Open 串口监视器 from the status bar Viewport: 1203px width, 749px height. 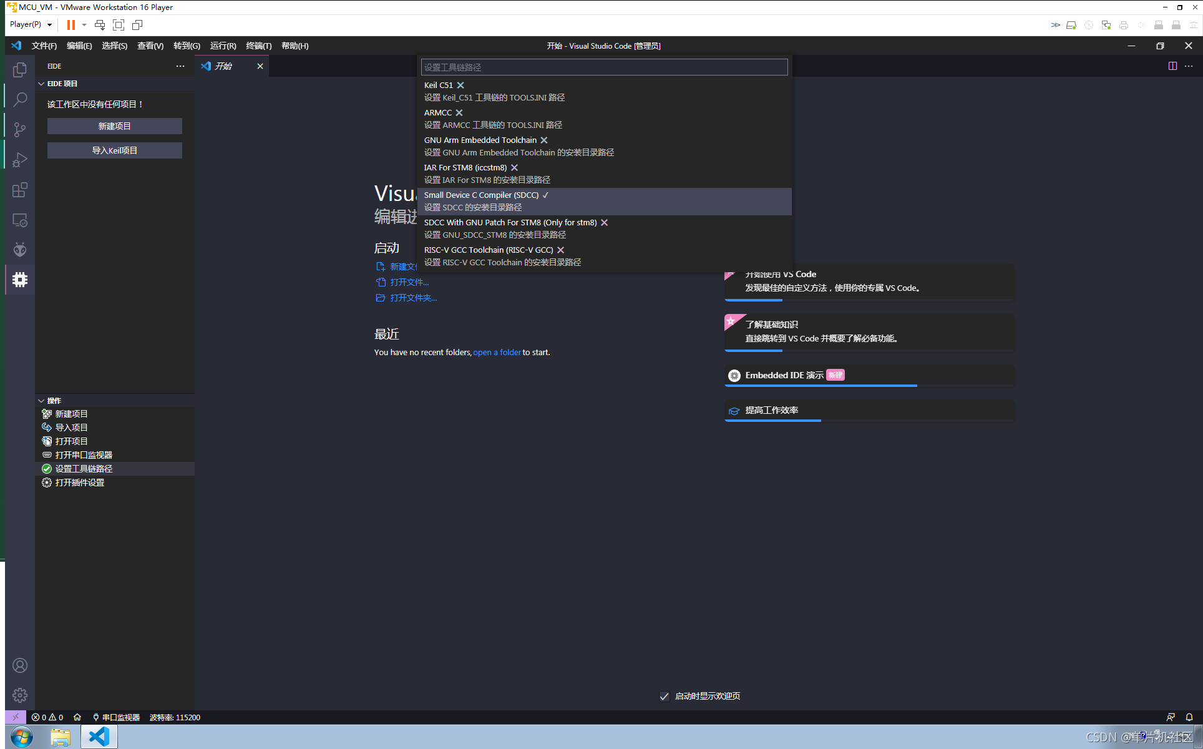click(116, 717)
